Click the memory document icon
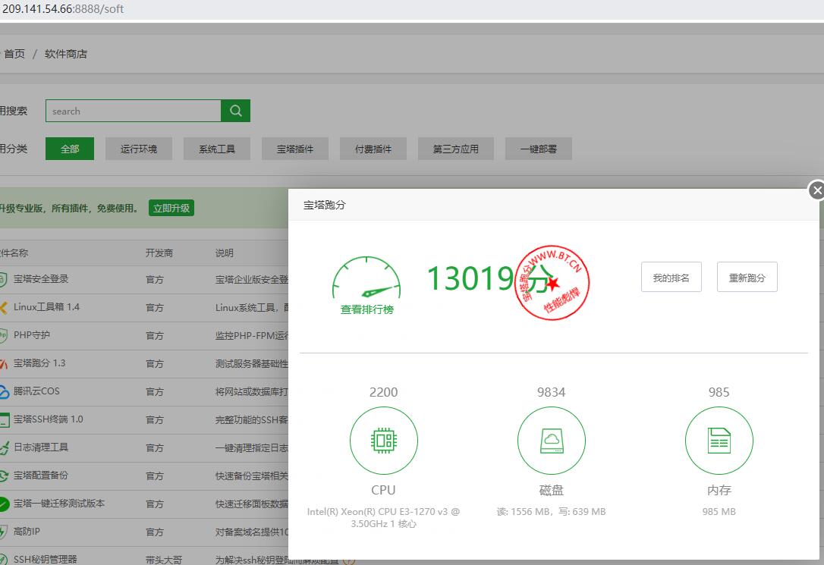Image resolution: width=824 pixels, height=565 pixels. 719,441
